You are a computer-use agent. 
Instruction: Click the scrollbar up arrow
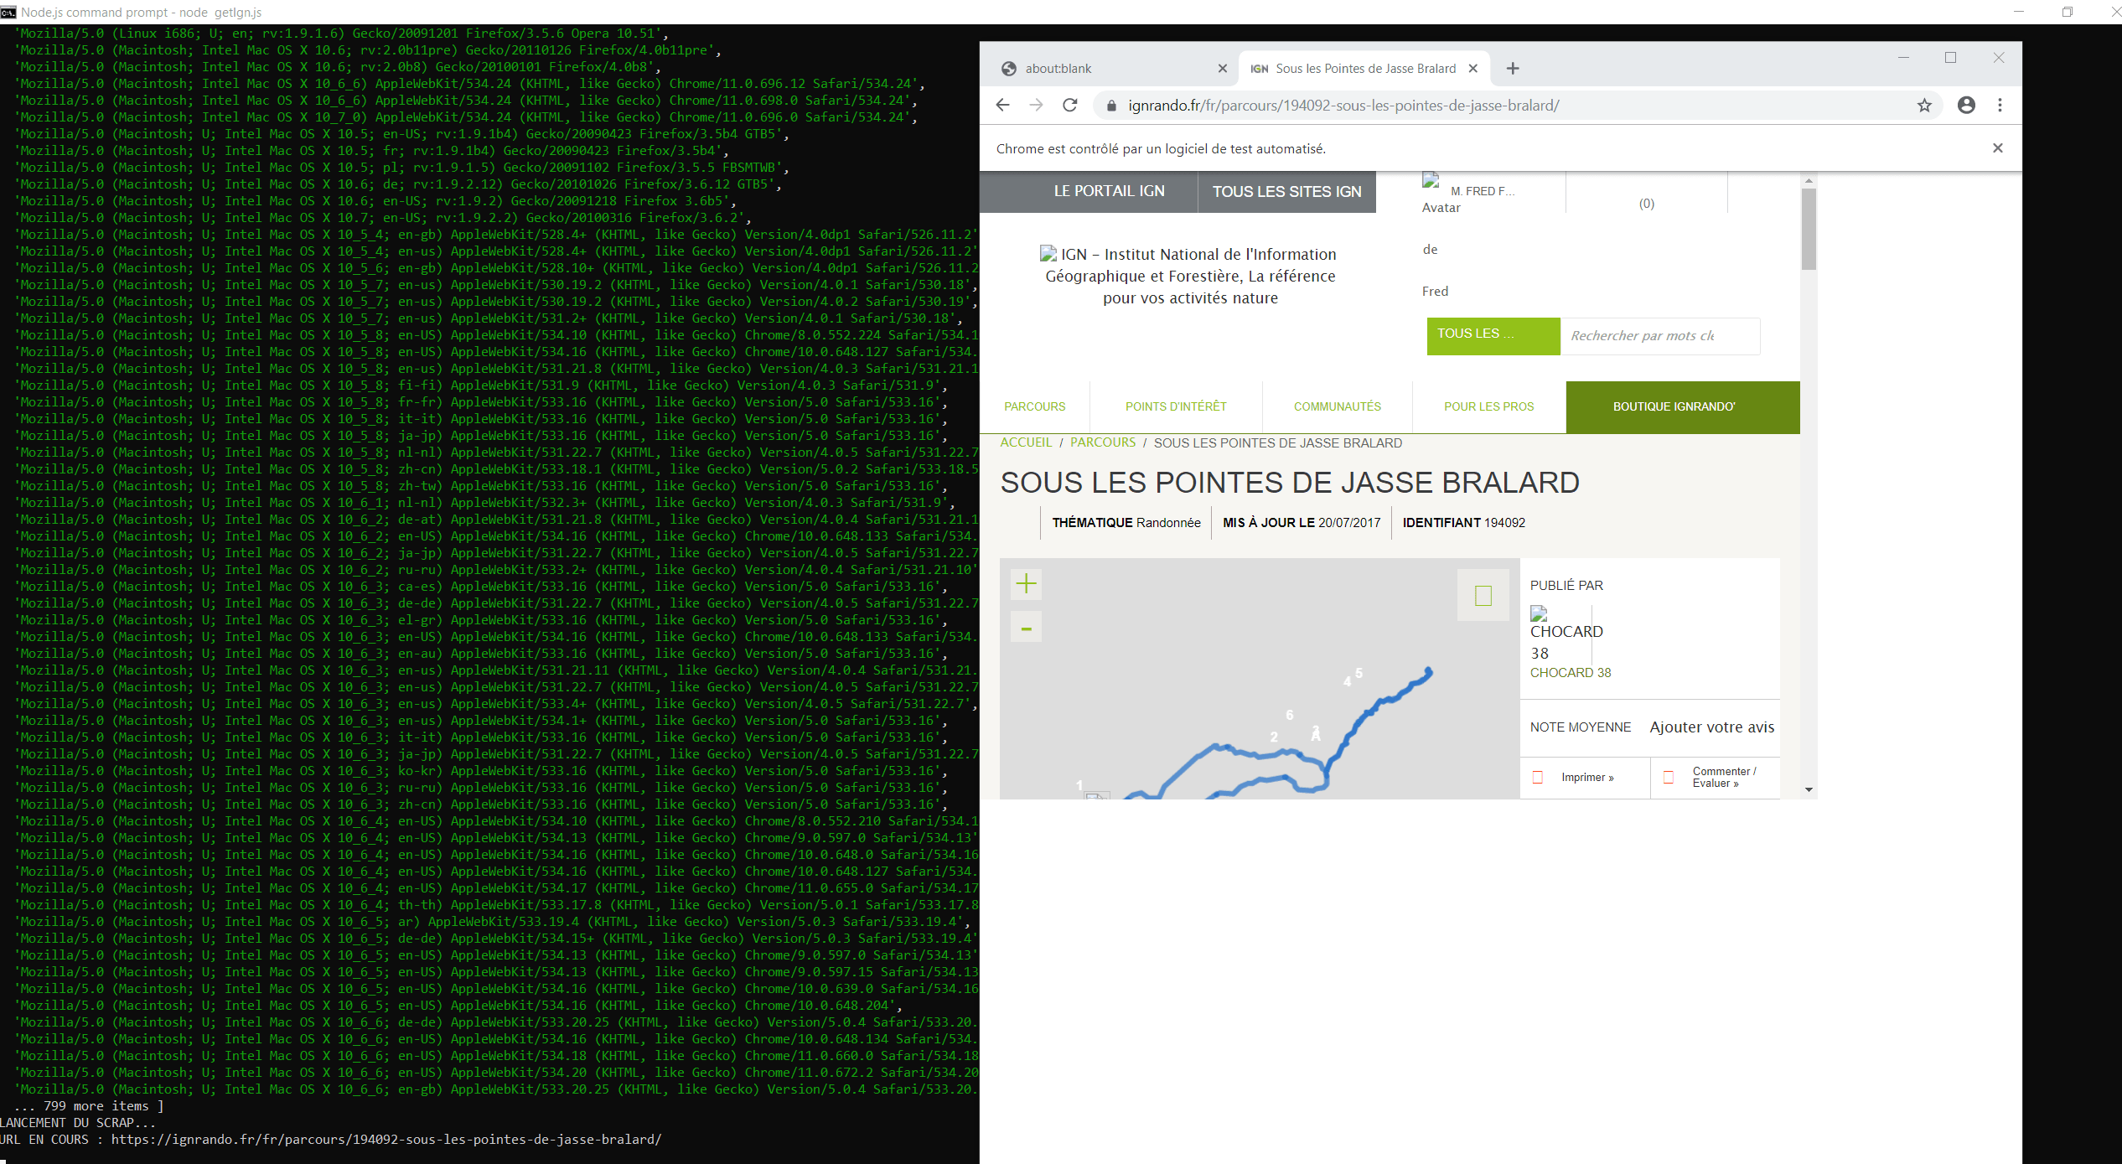pos(1809,180)
